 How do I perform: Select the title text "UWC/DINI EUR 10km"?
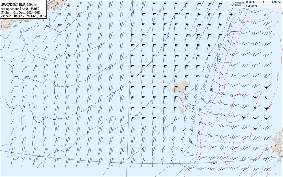[x=18, y=5]
